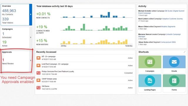Open the Campaigns shortcut icon
The image size is (188, 106).
(x=150, y=62)
